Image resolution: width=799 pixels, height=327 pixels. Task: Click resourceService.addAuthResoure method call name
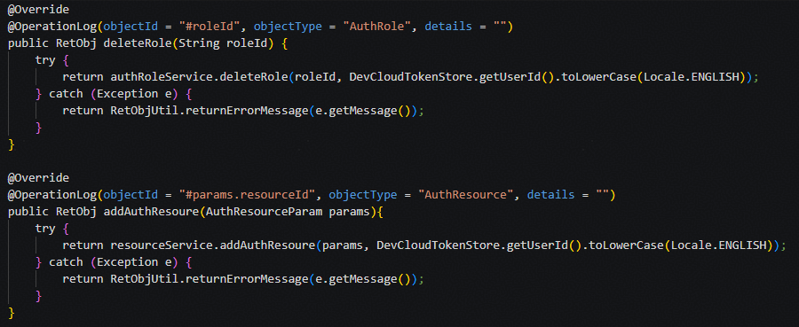(x=267, y=245)
